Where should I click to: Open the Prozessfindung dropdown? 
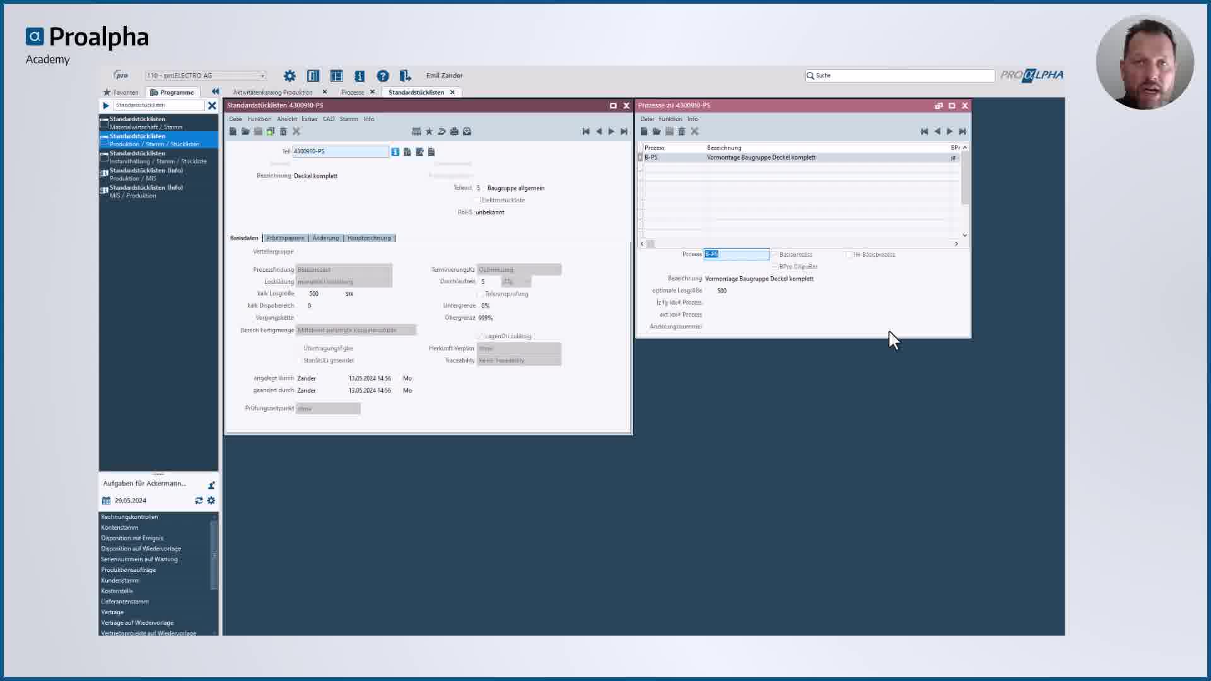point(344,269)
